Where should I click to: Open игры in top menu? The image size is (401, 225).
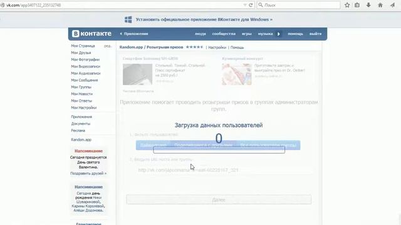247,34
